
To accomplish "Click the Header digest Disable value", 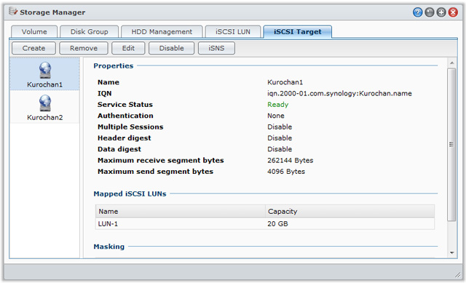I will [x=280, y=138].
